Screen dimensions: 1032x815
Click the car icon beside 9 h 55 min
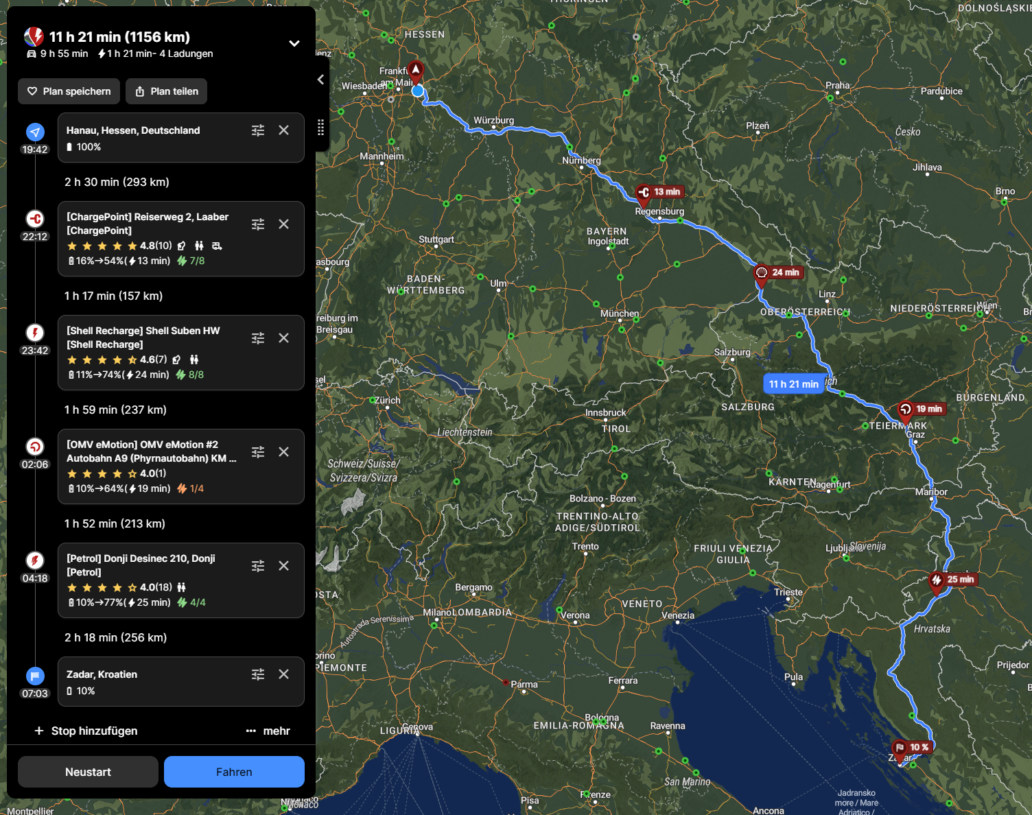pos(31,54)
